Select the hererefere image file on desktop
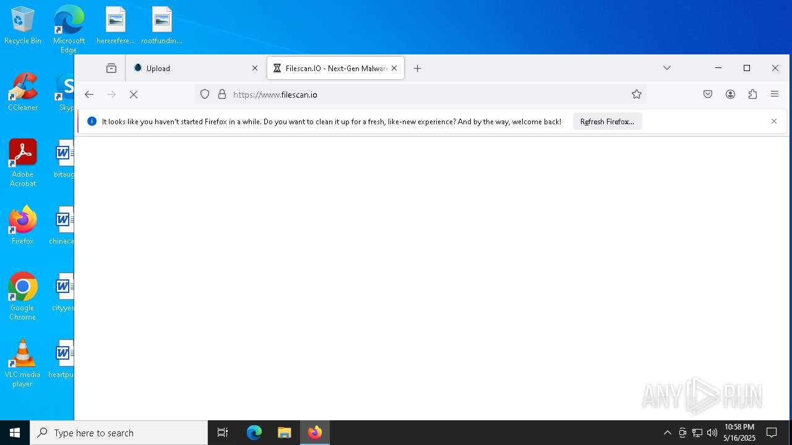 116,26
